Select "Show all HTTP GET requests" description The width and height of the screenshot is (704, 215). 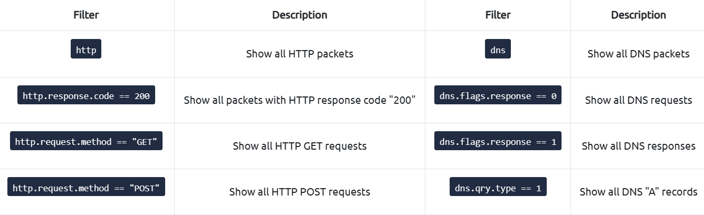click(x=300, y=146)
